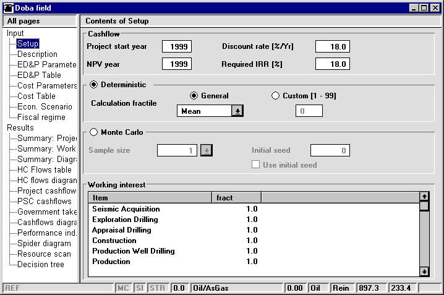Open the Decision tree page
This screenshot has height=295, width=444.
[40, 264]
